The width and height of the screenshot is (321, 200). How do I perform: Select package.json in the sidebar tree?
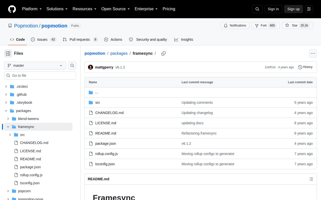30,167
